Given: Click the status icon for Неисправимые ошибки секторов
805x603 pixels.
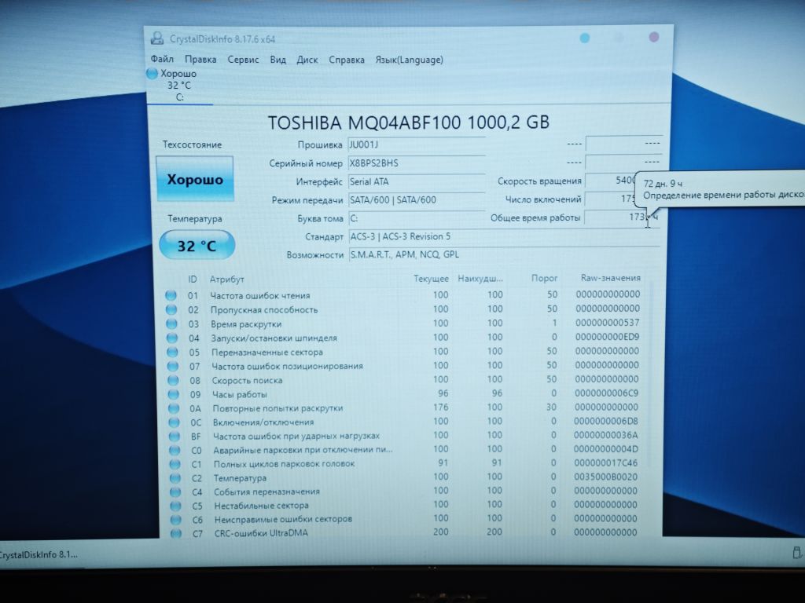Looking at the screenshot, I should 176,520.
